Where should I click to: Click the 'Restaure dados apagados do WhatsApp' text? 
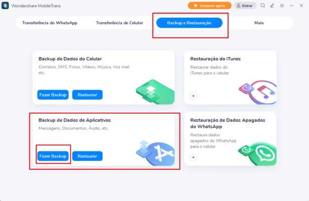[x=213, y=141]
